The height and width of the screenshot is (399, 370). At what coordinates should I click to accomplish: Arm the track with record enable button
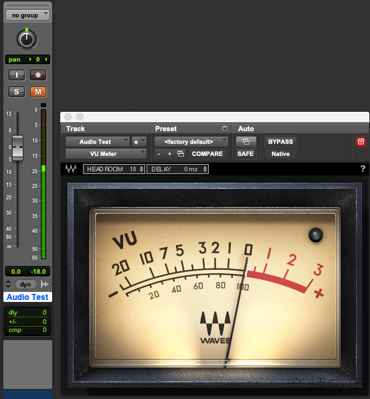tap(38, 75)
